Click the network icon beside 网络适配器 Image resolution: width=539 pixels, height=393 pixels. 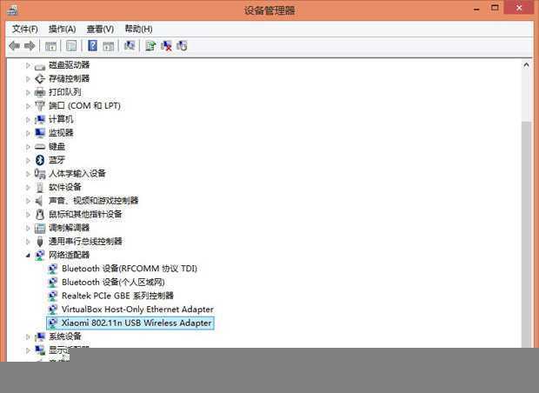pos(40,255)
